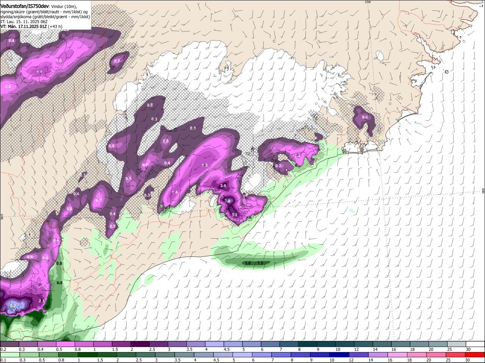Pick the upper-row legend swatch between 1 and 1.5
Screen dimensions: 485x363
[103, 344]
